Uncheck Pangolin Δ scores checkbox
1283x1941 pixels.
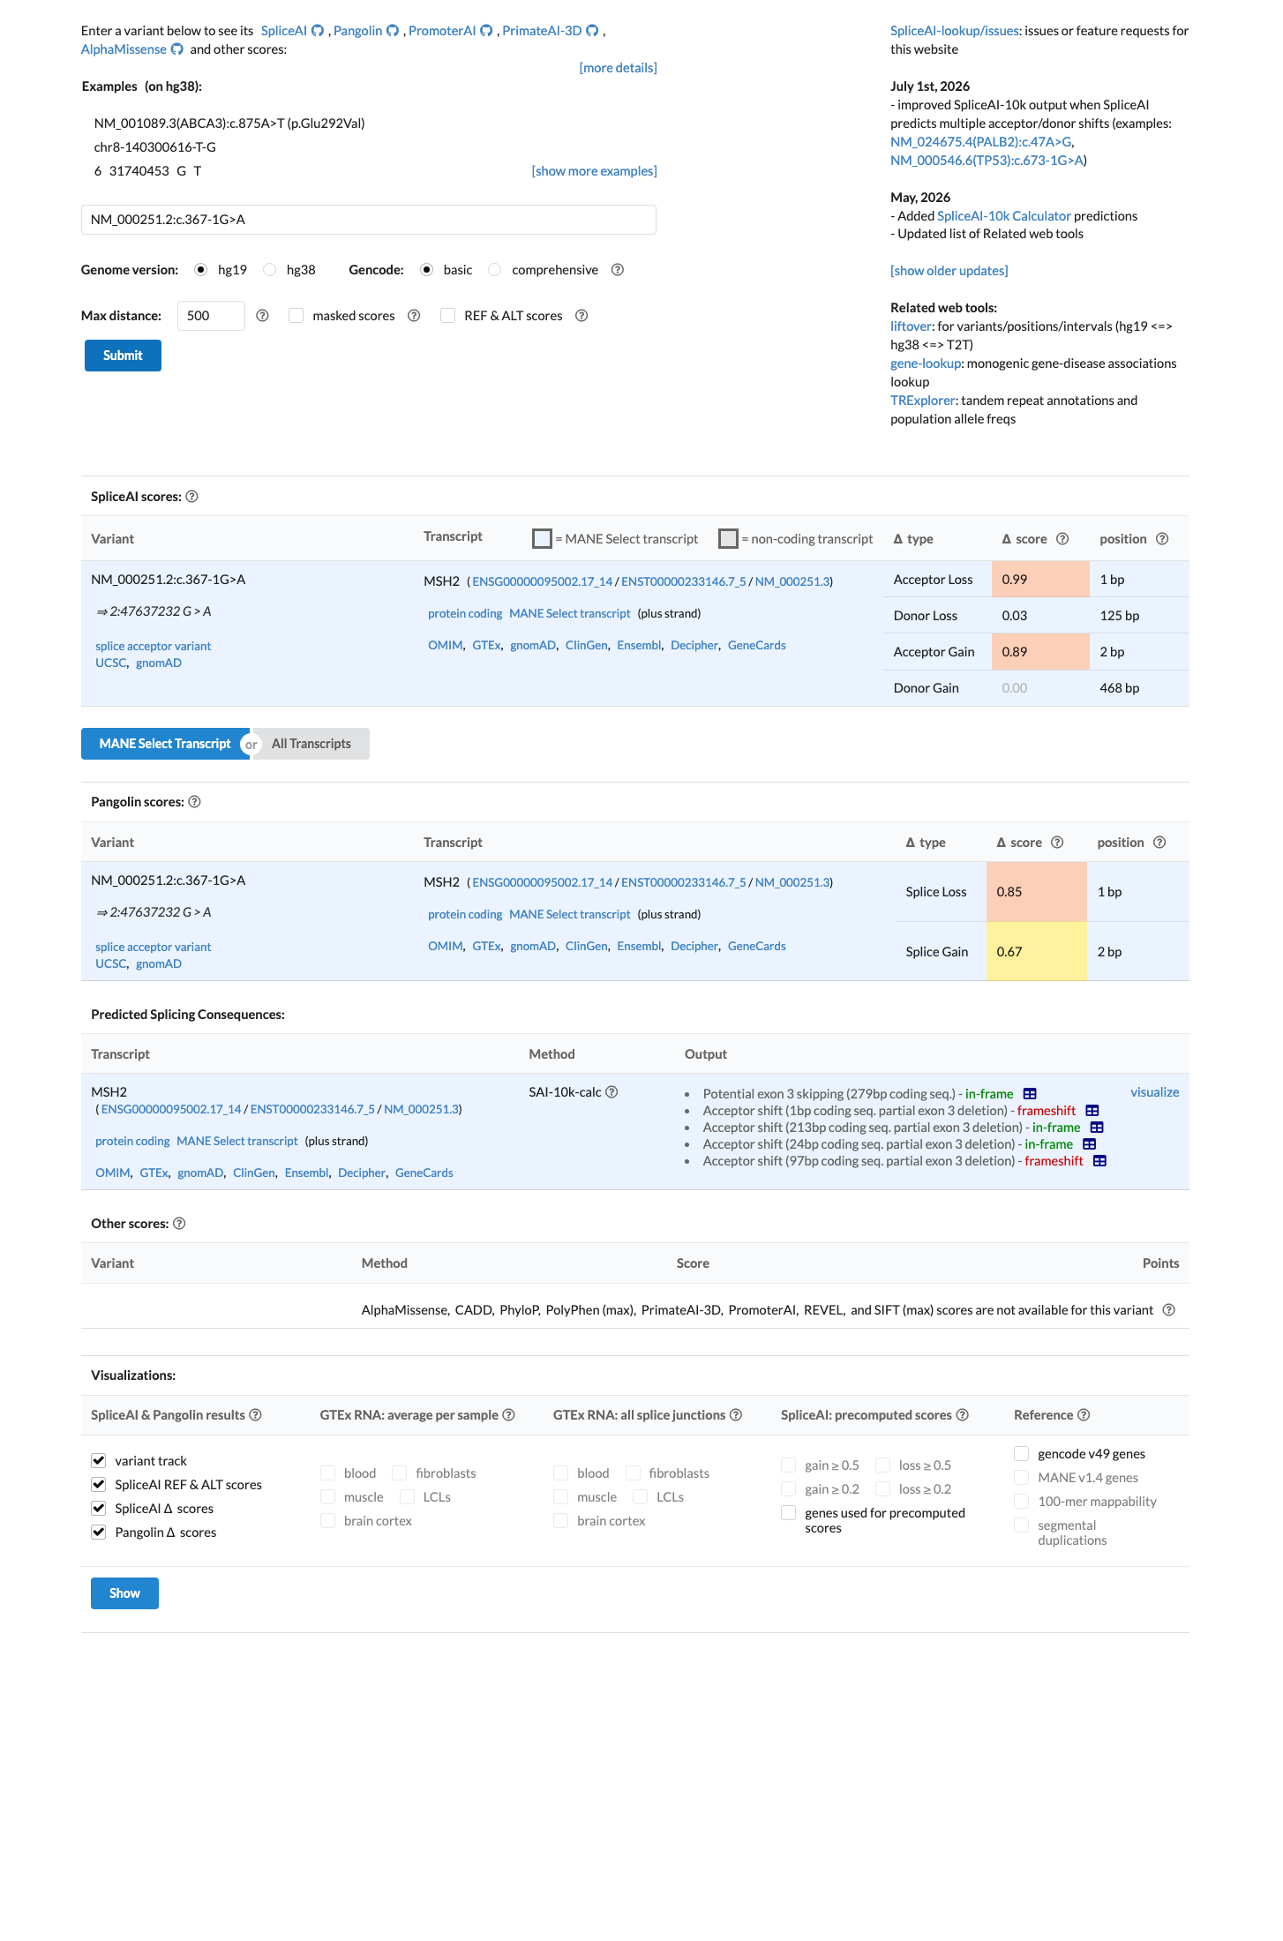(99, 1533)
